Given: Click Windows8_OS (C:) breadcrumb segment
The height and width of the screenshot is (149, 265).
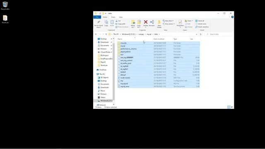Looking at the screenshot, I should coord(129,34).
